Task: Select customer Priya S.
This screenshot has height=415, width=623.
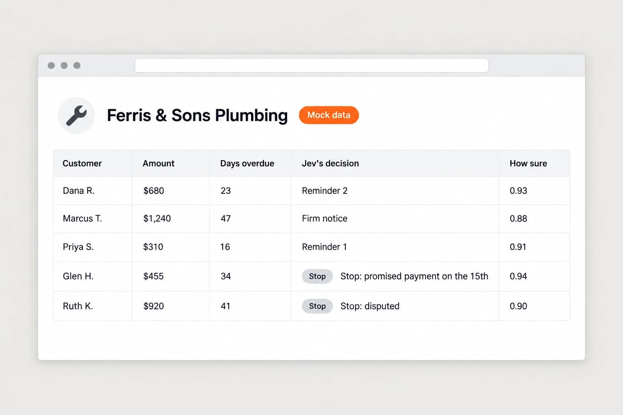Action: click(78, 247)
